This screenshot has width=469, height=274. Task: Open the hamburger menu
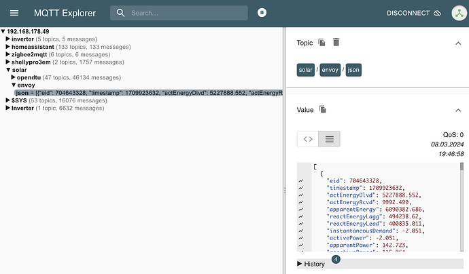coord(14,13)
